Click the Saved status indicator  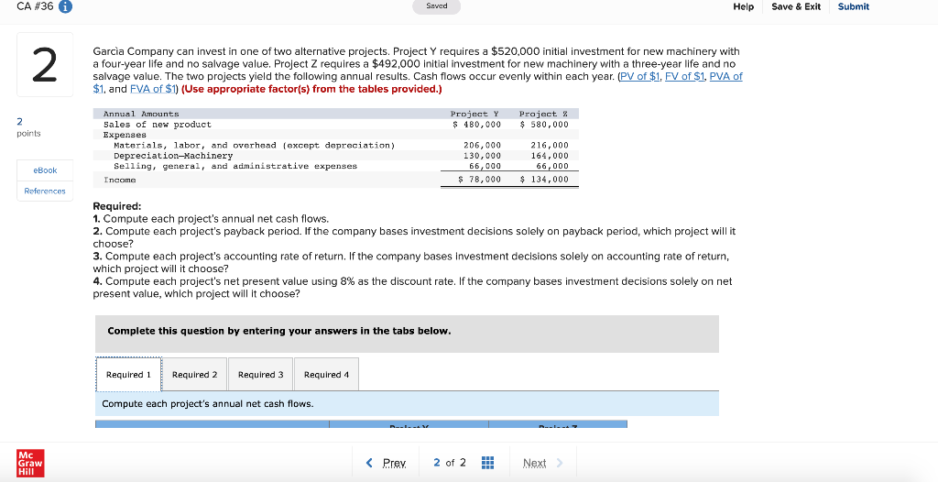(x=437, y=6)
